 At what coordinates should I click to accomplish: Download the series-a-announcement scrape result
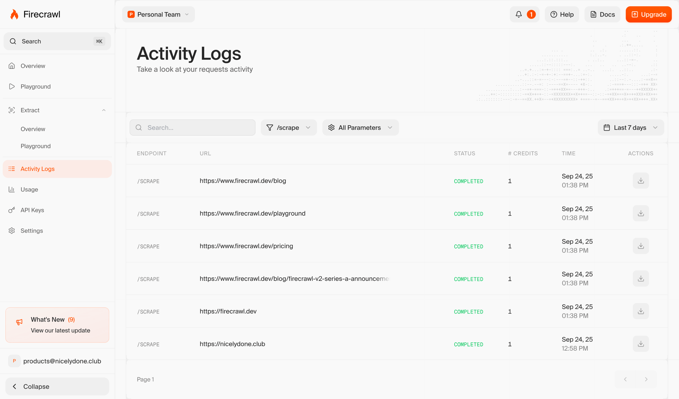coord(641,279)
